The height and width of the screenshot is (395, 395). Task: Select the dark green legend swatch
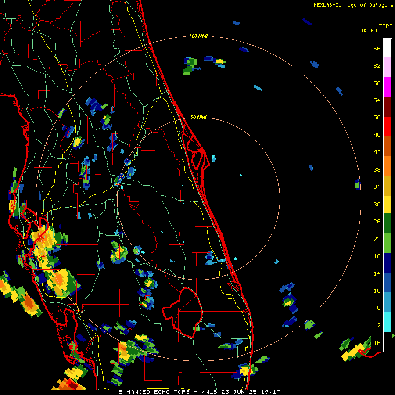388,223
